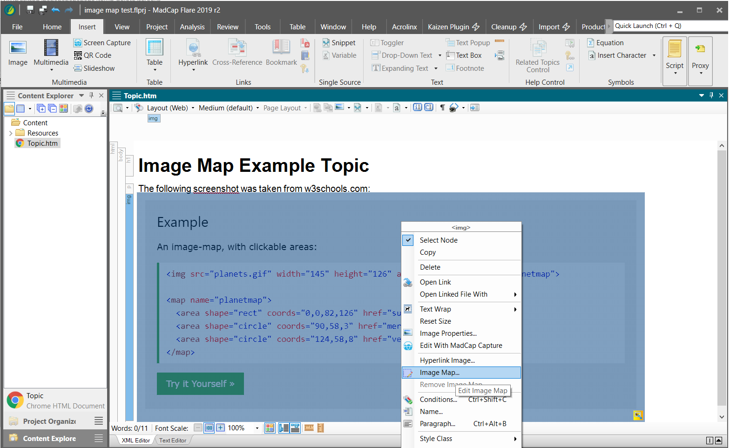The width and height of the screenshot is (730, 448).
Task: Open the Medium (default) dropdown
Action: pyautogui.click(x=229, y=108)
